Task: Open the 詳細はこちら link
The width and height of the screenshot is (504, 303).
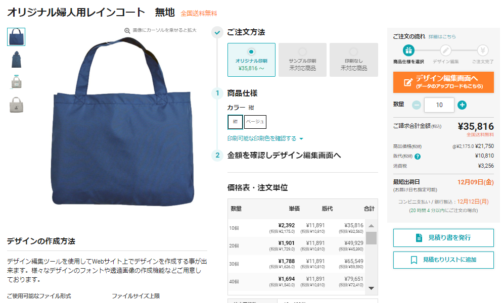Action: coord(442,36)
